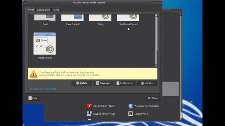Open the Background tab
This screenshot has height=126, width=225.
pyautogui.click(x=43, y=10)
